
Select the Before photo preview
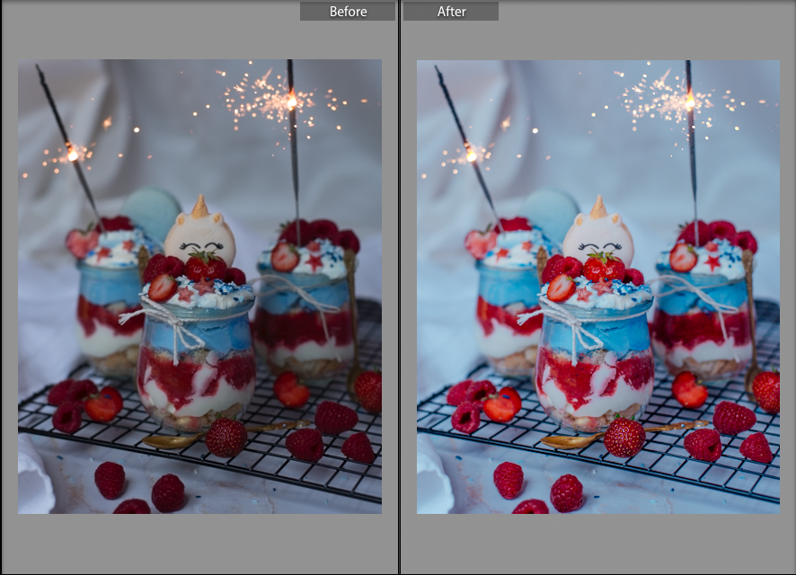(x=199, y=287)
